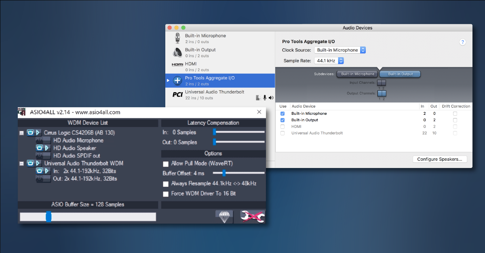
Task: Click the parachute load-defaults icon in ASIO4ALL
Action: (x=224, y=216)
